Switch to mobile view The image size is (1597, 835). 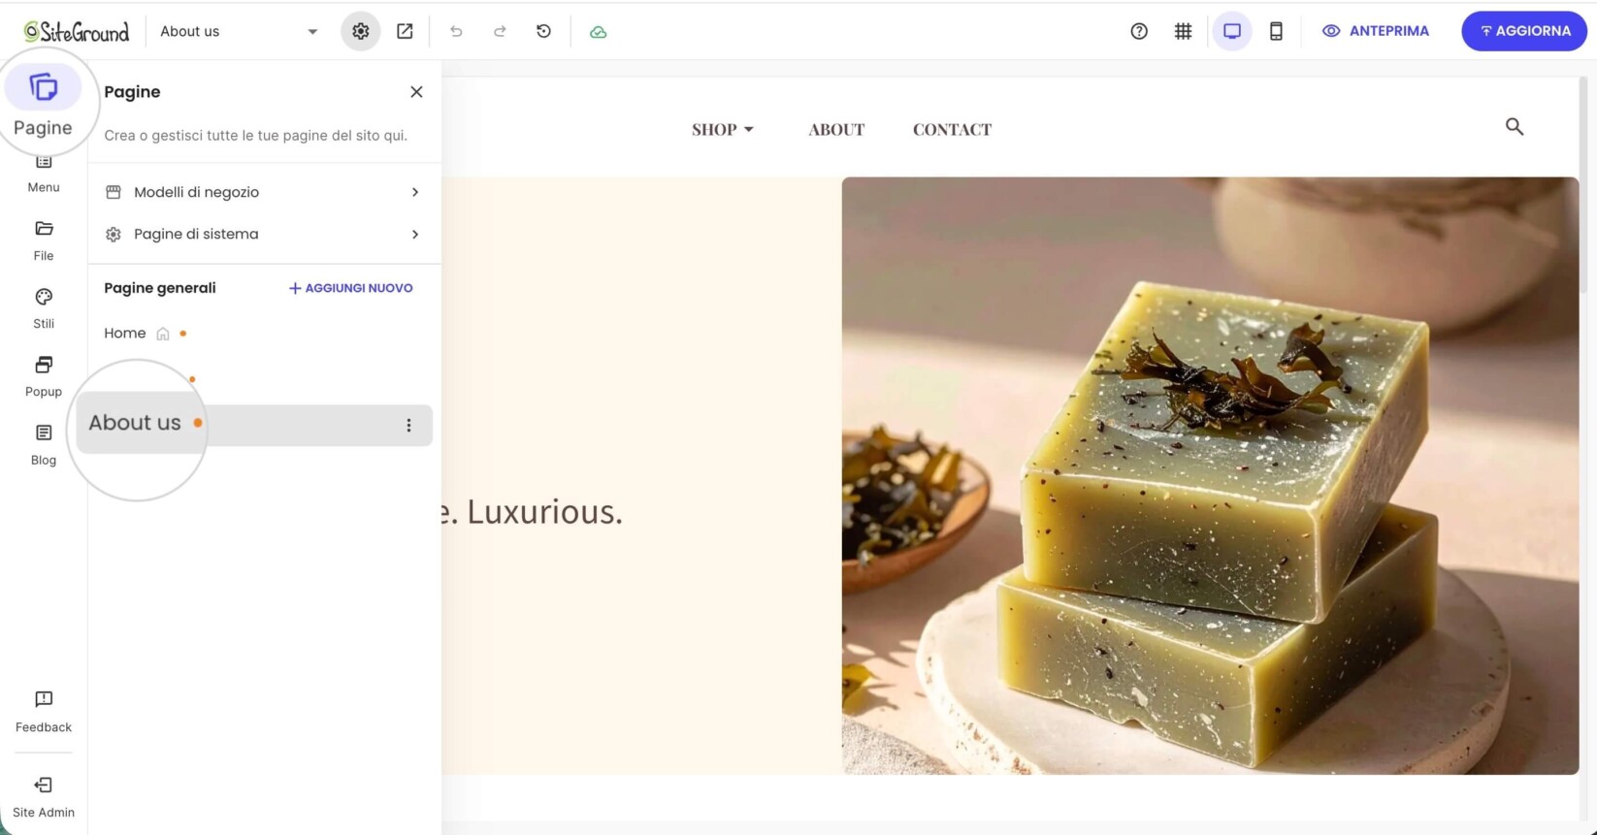1276,31
